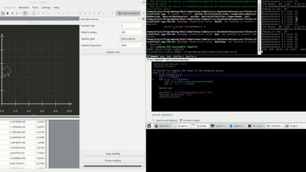
Task: Open Search and Replace in the editor
Action: (x=164, y=120)
